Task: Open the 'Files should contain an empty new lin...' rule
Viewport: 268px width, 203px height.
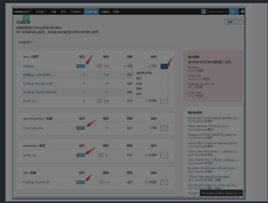Action: (212, 185)
